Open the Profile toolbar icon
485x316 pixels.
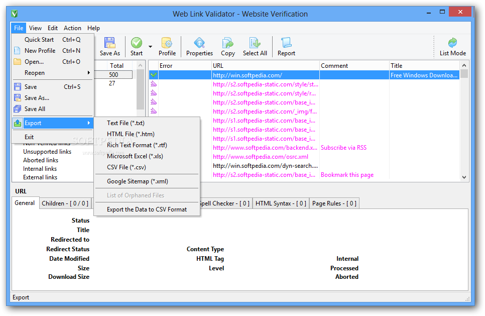[167, 43]
